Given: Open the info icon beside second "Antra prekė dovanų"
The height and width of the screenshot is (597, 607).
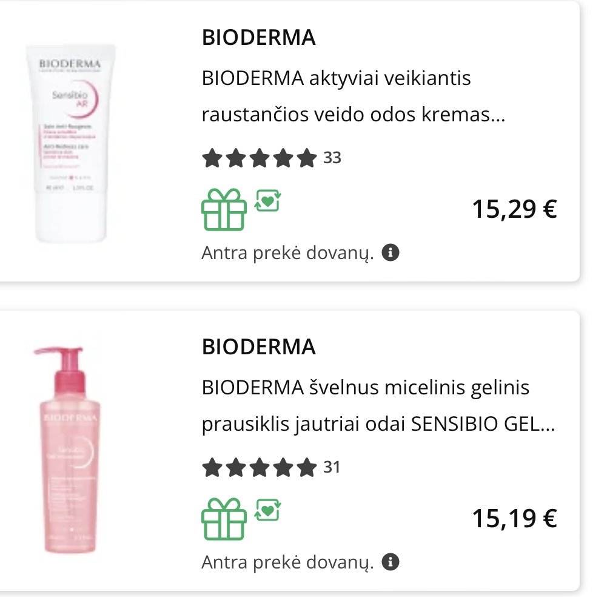Looking at the screenshot, I should coord(391,562).
